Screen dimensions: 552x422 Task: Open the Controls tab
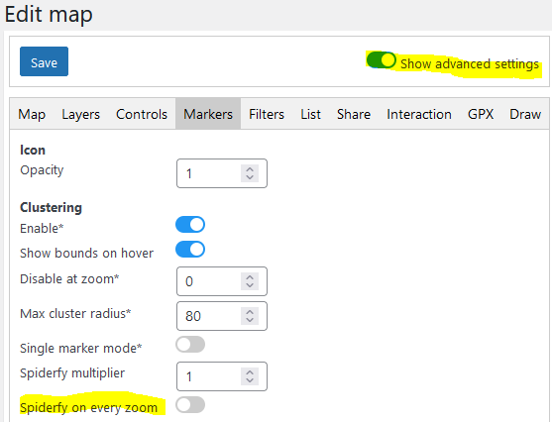point(142,114)
